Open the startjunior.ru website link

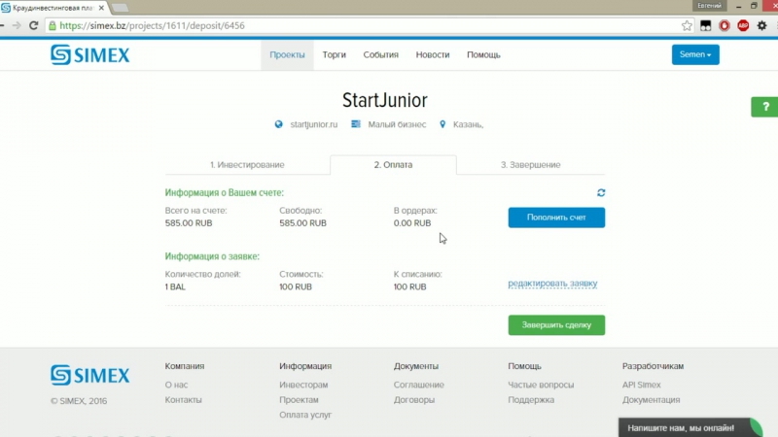313,124
